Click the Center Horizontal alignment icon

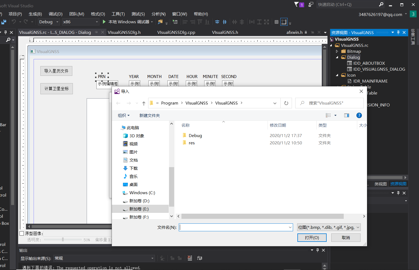tap(225, 22)
